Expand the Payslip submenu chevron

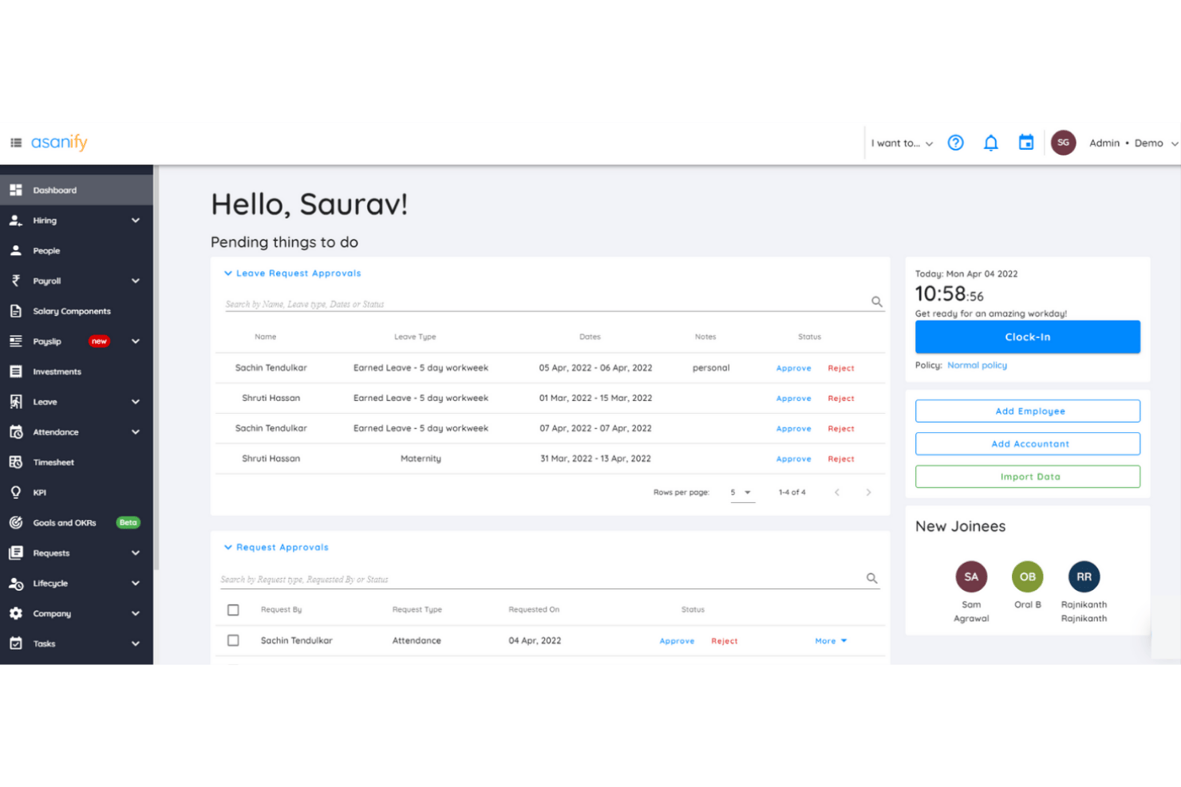136,341
